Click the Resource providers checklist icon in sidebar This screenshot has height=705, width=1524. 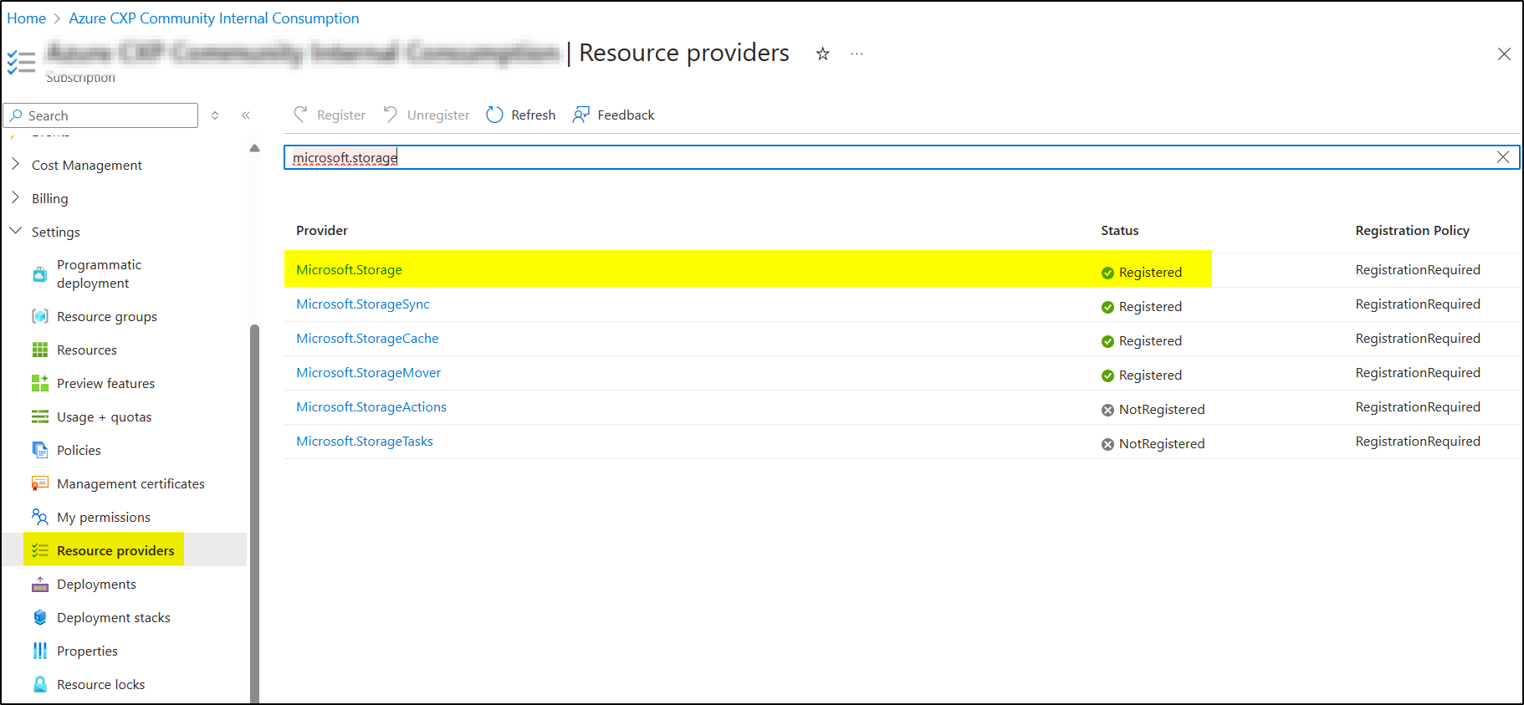[x=39, y=550]
